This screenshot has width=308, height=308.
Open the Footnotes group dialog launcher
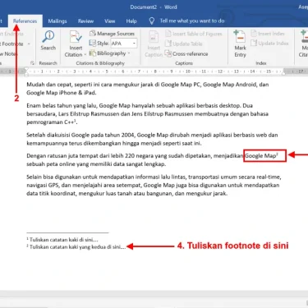32,63
